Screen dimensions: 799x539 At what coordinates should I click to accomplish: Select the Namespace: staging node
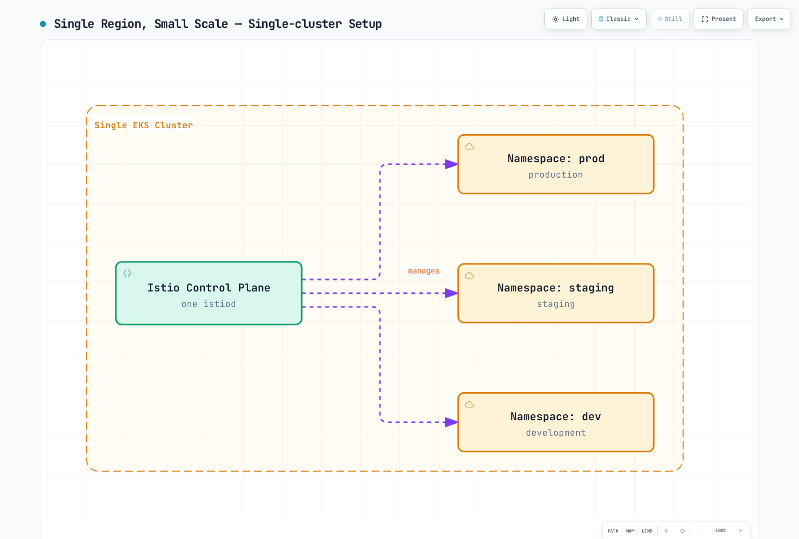point(556,293)
